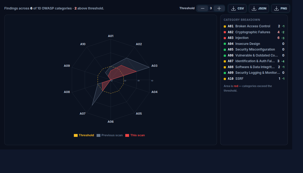The width and height of the screenshot is (303, 173).
Task: Click the A10 axis label on radar chart
Action: [x=83, y=44]
